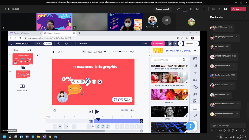
Task: Open the Teams chat icon in meeting bar
Action: click(x=185, y=9)
